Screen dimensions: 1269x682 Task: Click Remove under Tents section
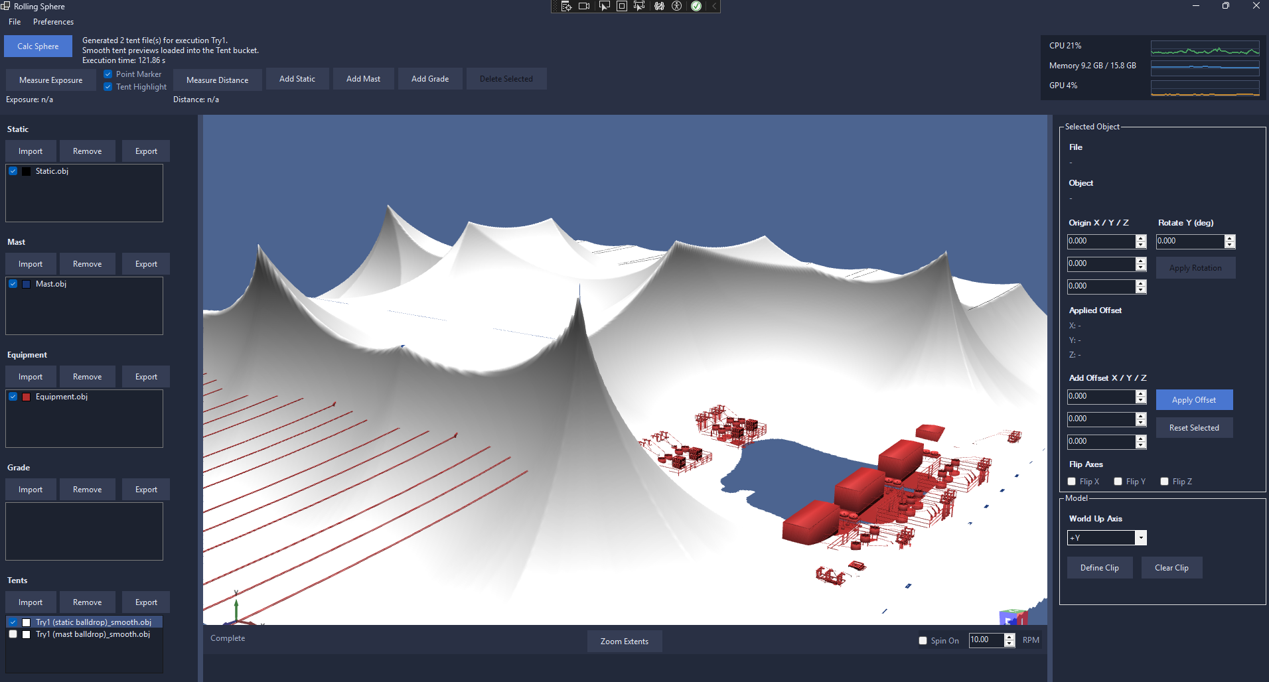click(88, 602)
